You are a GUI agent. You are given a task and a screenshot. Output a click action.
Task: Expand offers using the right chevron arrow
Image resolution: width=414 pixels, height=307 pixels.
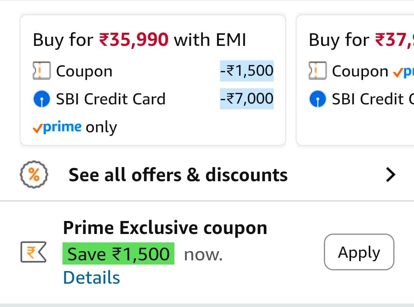pyautogui.click(x=390, y=175)
